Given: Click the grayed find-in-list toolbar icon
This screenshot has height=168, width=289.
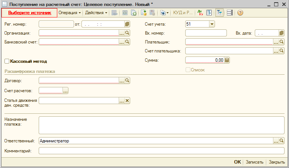Looking at the screenshot, I should 115,13.
